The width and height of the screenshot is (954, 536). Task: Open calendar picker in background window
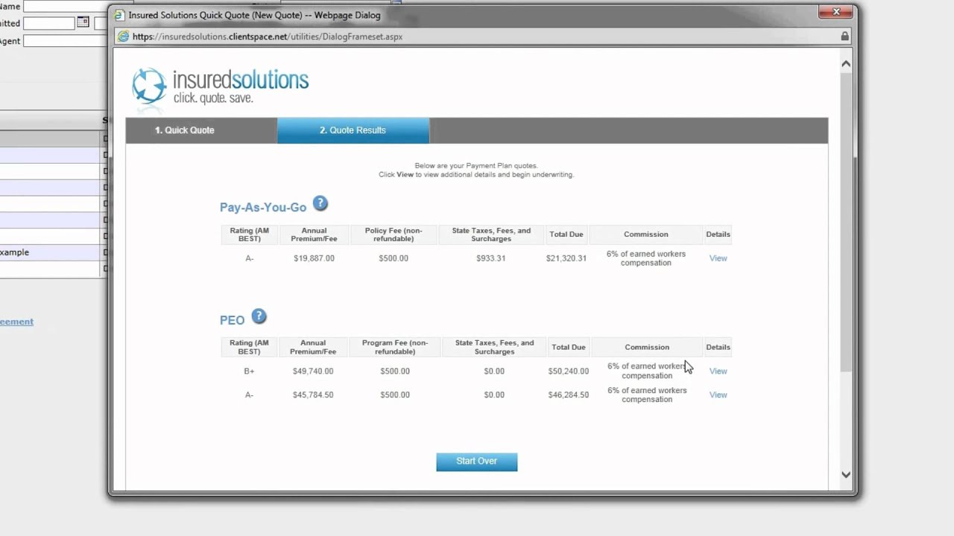[83, 22]
